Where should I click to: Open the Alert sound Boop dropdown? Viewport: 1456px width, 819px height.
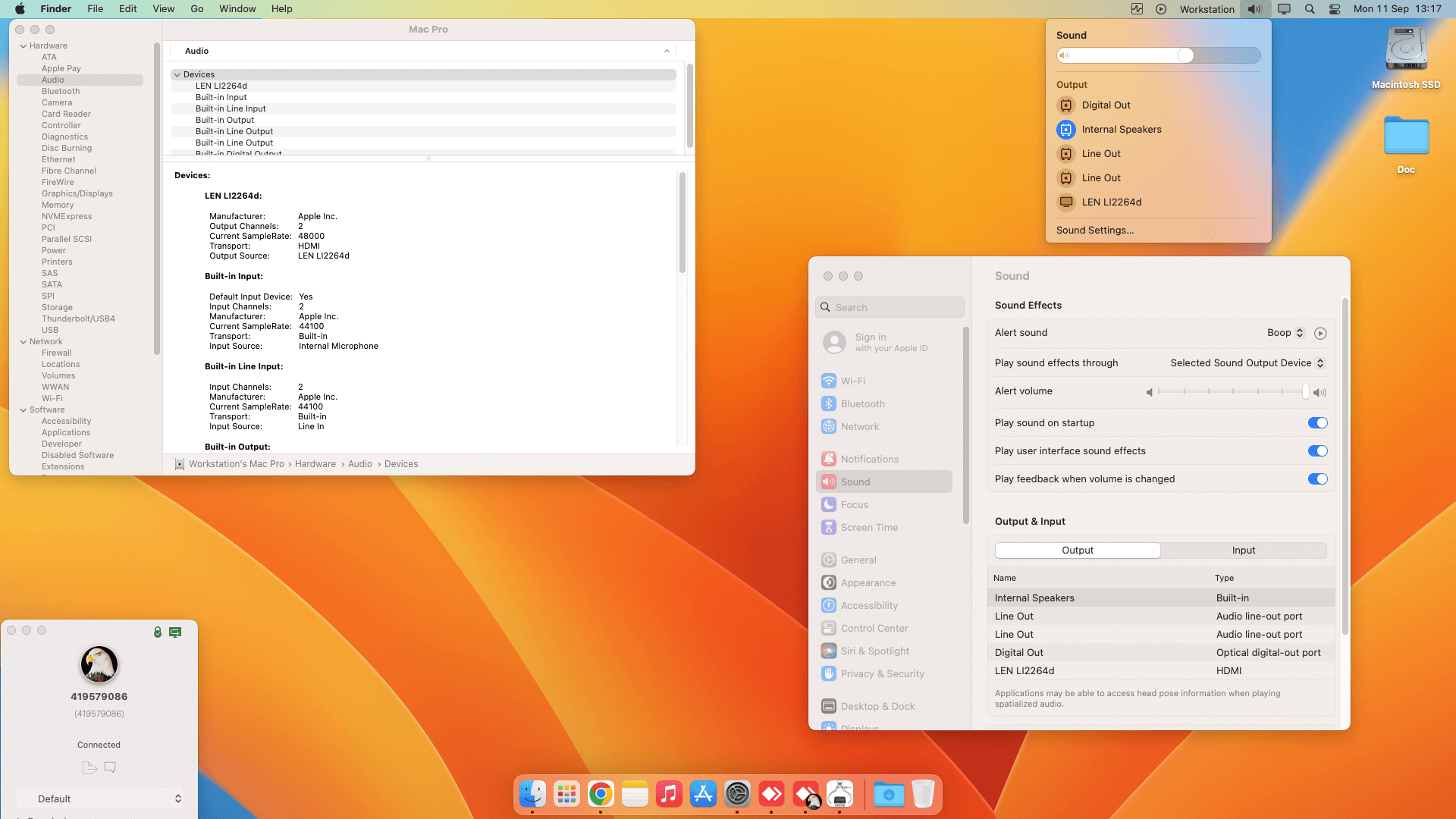click(1285, 333)
